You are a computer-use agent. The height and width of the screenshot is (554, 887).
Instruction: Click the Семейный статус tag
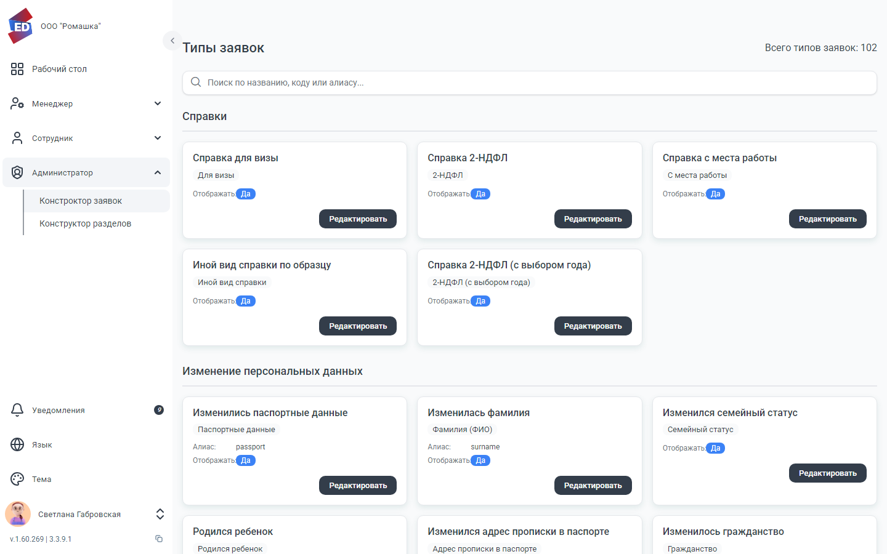pyautogui.click(x=700, y=430)
